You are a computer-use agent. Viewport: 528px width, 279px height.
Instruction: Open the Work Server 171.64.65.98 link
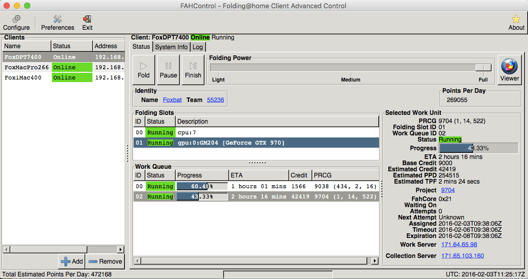459,245
